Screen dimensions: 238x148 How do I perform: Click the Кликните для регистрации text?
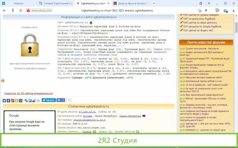pos(30,68)
